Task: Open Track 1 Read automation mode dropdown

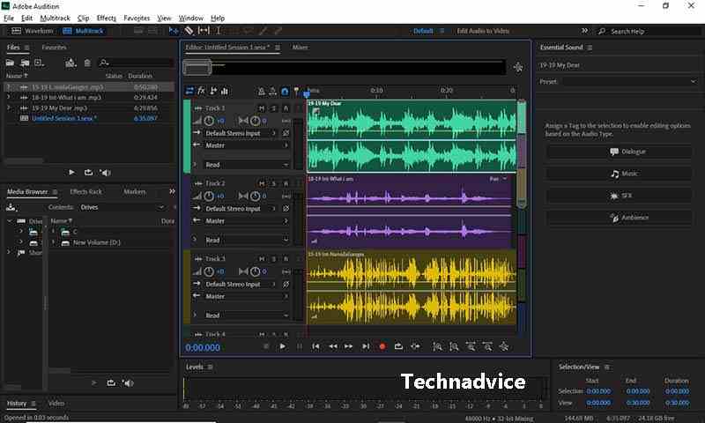Action: tap(247, 165)
